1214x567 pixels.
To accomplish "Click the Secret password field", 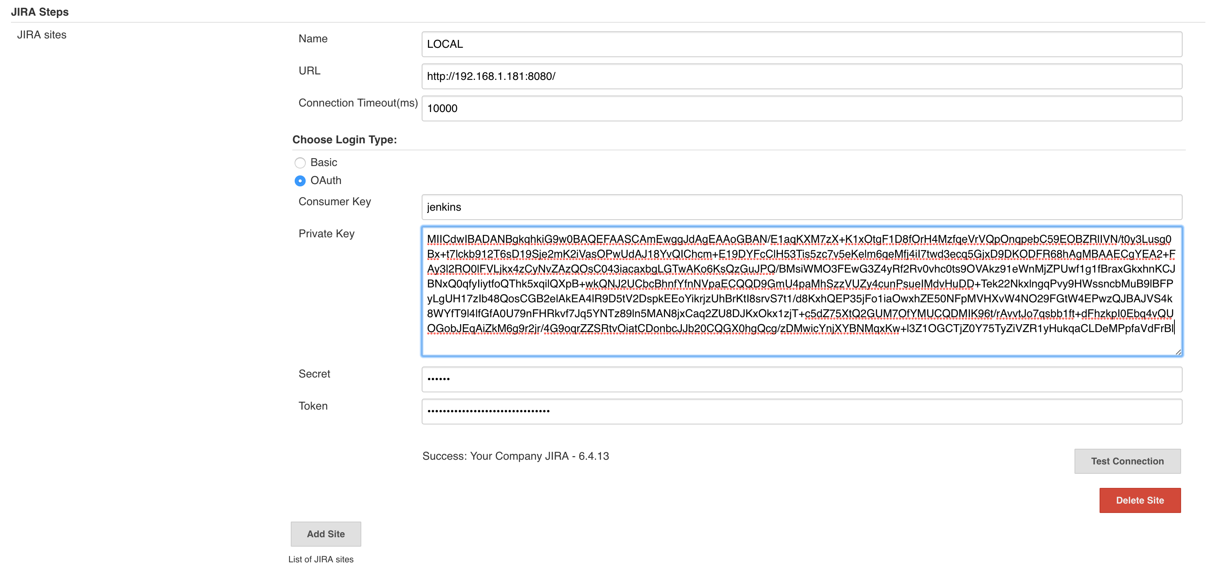I will [801, 379].
